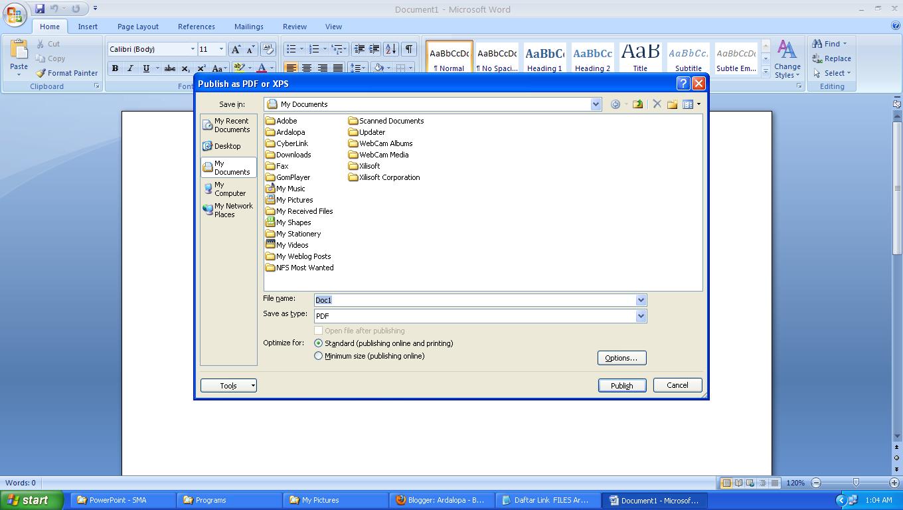Activate the Format Painter brush
The image size is (903, 510).
(x=66, y=73)
